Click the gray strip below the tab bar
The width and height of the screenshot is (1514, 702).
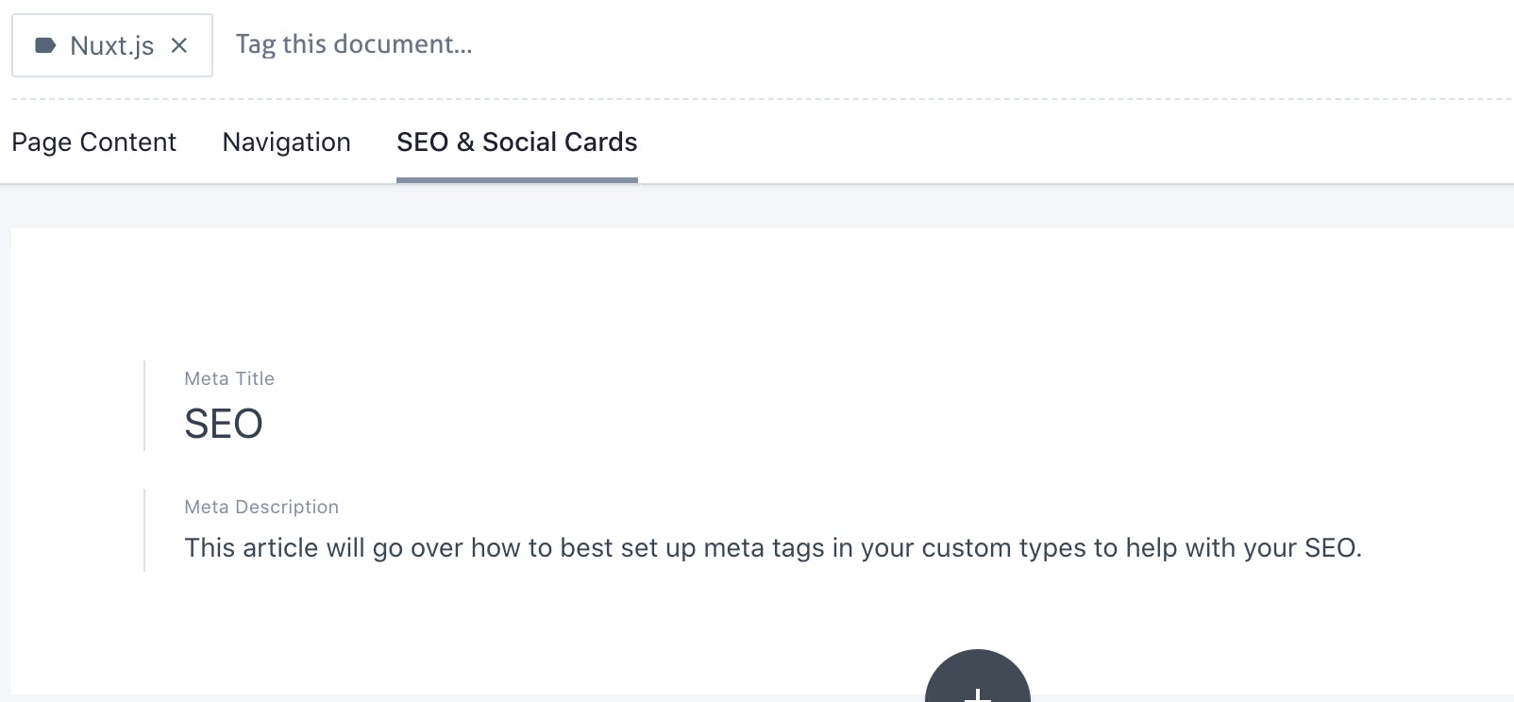click(755, 206)
